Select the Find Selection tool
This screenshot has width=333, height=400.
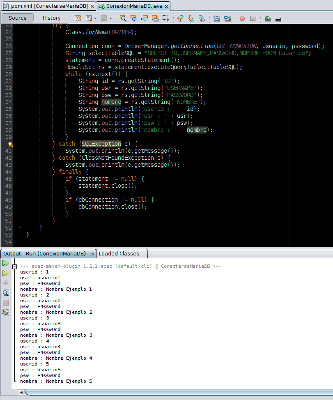pos(123,18)
